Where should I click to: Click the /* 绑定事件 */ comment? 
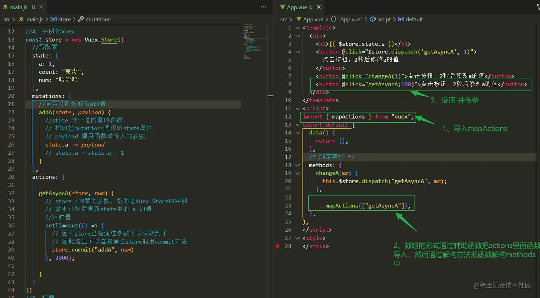[x=332, y=157]
